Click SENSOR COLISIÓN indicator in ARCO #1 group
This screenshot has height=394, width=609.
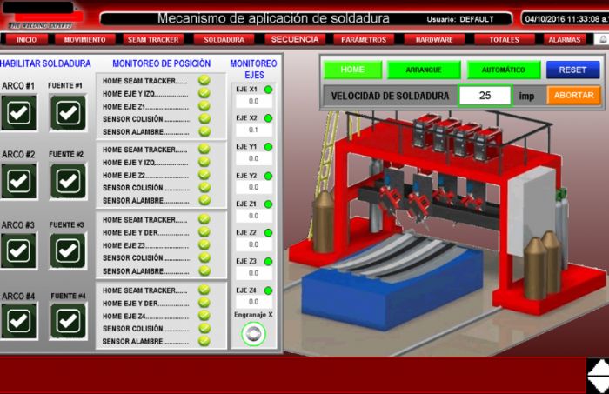coord(204,119)
